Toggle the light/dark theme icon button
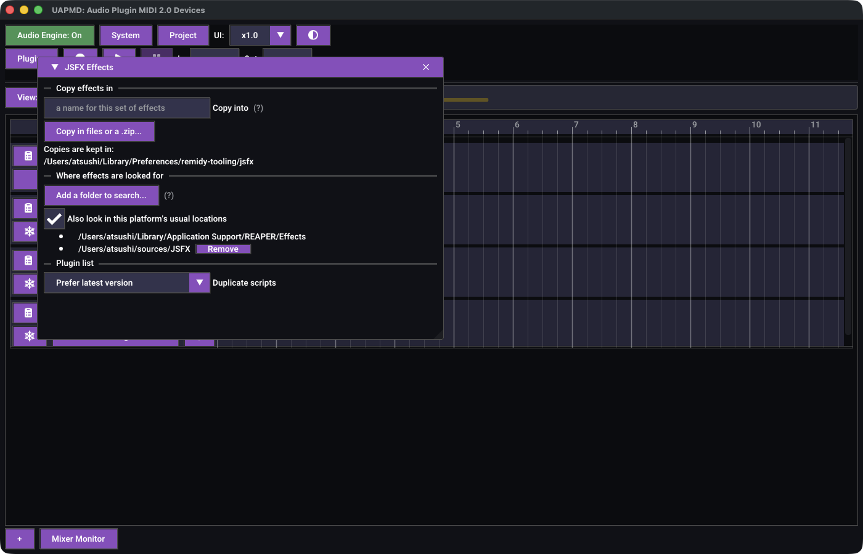863x554 pixels. pos(313,35)
